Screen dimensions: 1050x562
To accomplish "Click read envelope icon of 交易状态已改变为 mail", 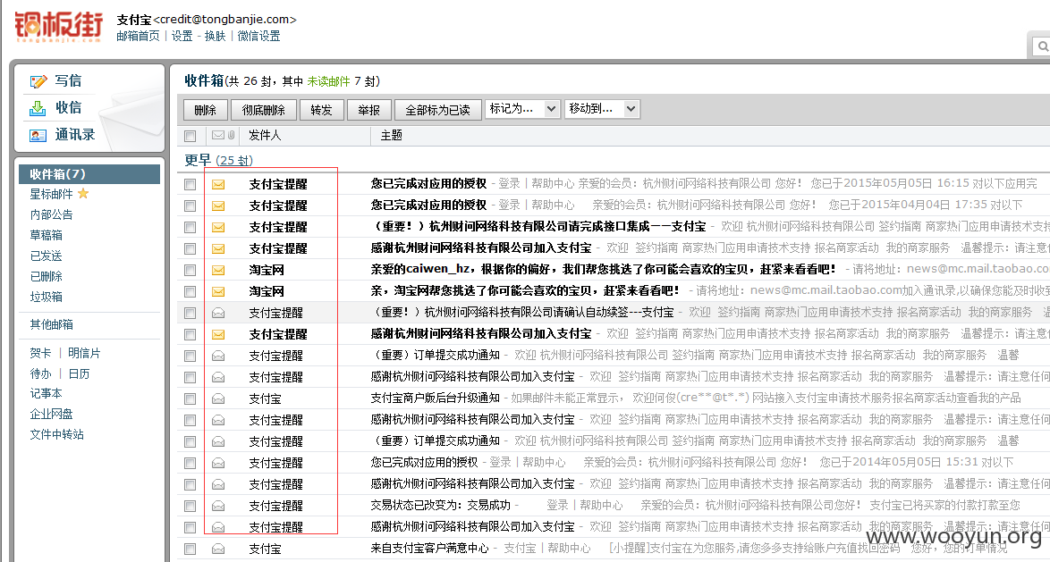I will (218, 506).
